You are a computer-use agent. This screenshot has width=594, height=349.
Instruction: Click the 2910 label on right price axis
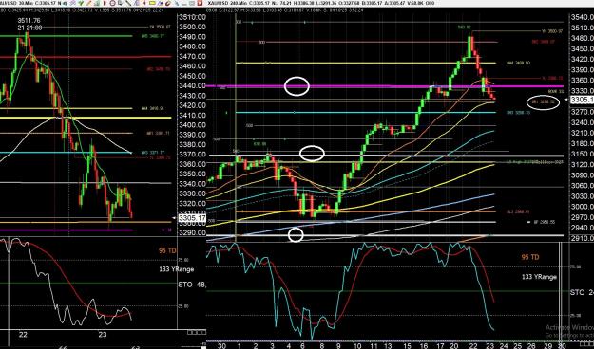[x=584, y=239]
